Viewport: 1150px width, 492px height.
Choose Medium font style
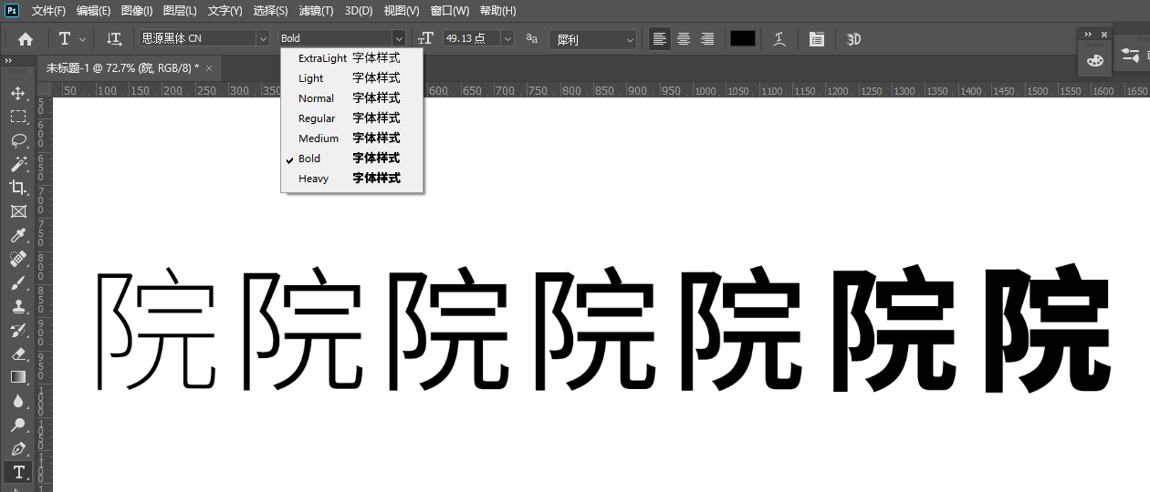(352, 138)
